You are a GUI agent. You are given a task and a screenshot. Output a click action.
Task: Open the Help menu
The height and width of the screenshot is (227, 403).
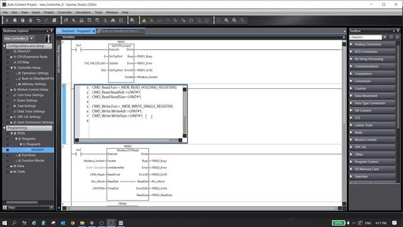pyautogui.click(x=125, y=13)
